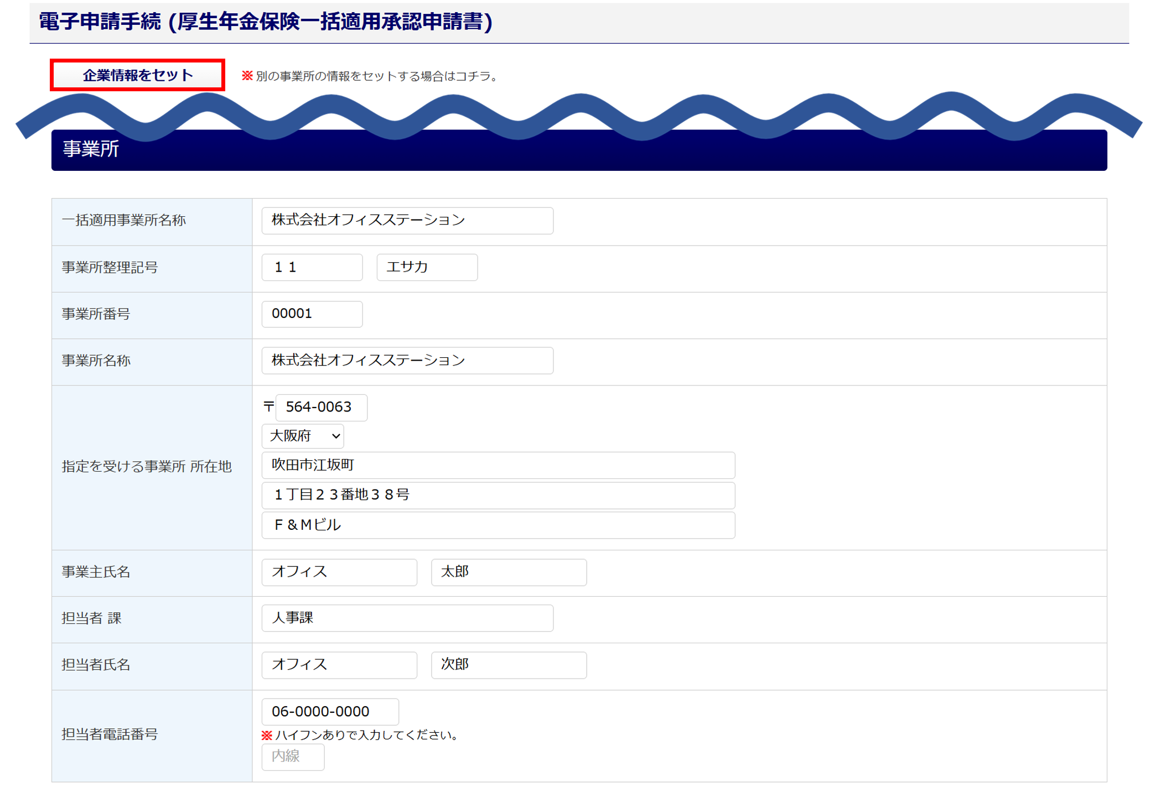Click the label 指定を受ける事業所 所在地
Screen dimensions: 1150x792
[x=147, y=467]
